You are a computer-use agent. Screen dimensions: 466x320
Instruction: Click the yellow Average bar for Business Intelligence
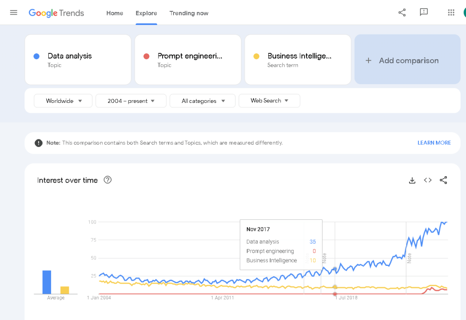click(65, 290)
